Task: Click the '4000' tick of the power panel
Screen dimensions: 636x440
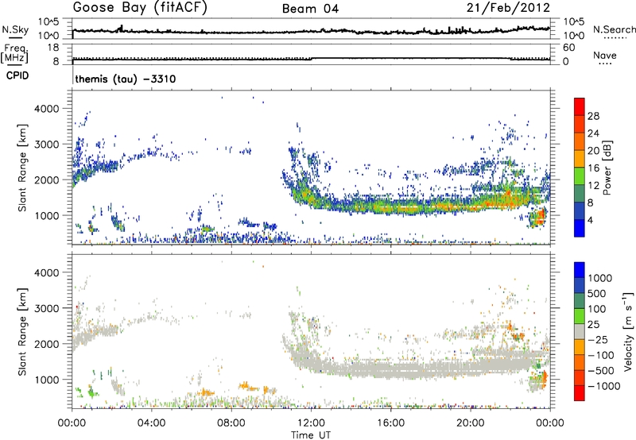Action: click(46, 109)
